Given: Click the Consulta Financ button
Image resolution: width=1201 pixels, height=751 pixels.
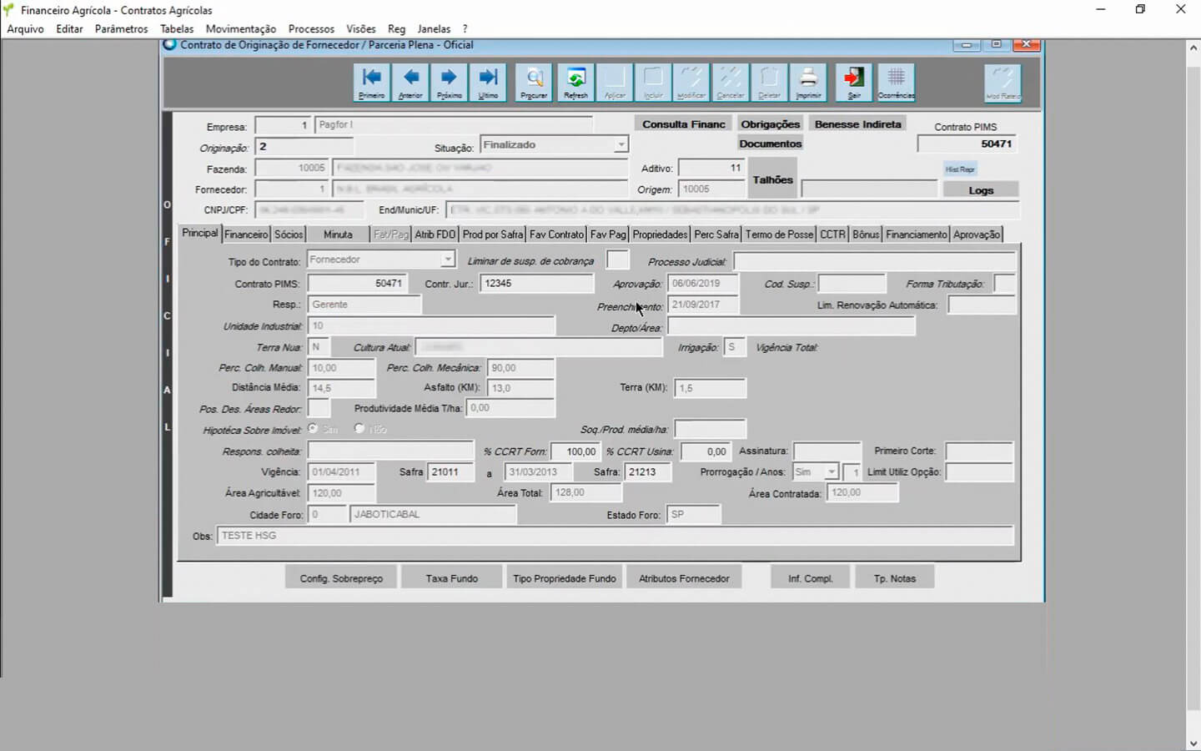Looking at the screenshot, I should pyautogui.click(x=683, y=124).
